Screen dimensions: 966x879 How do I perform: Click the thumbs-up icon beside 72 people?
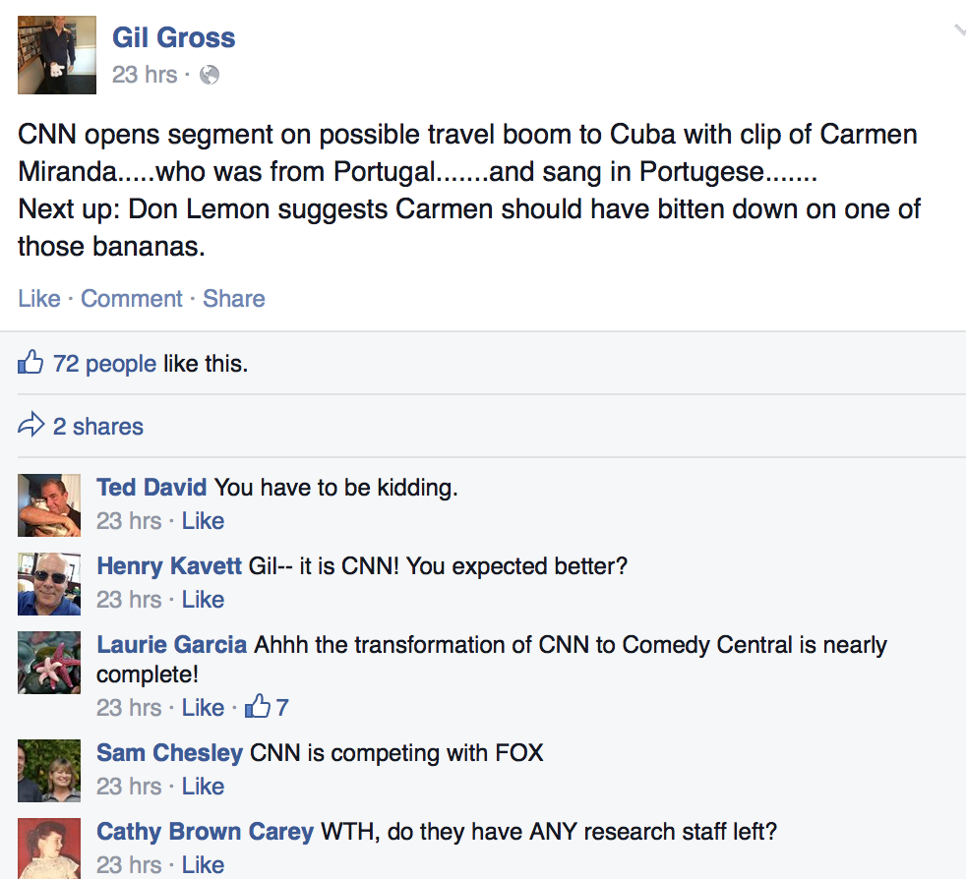coord(30,362)
